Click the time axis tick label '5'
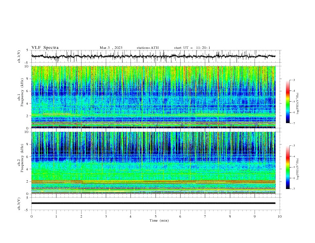Image resolution: width=315 pixels, height=243 pixels. [x=156, y=216]
